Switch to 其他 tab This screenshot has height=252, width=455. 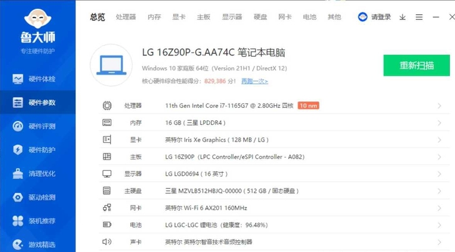[x=334, y=17]
